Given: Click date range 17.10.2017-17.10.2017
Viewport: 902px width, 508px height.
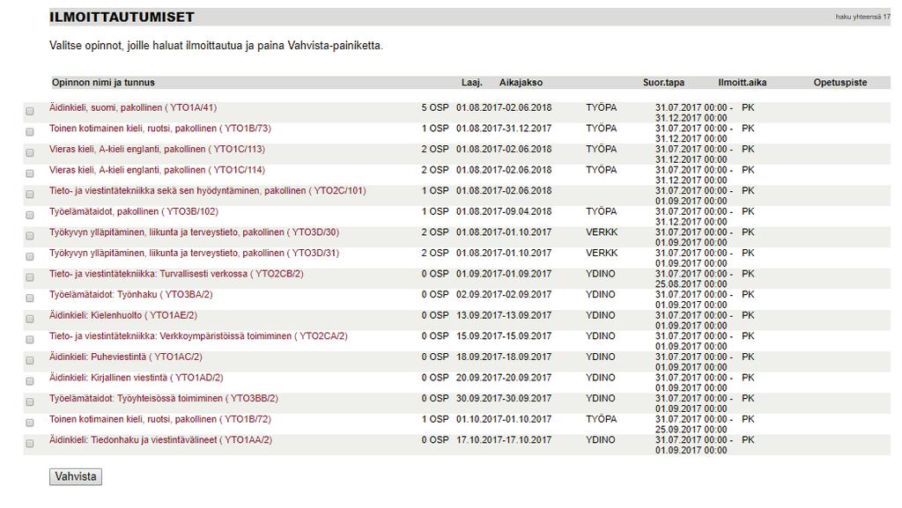Looking at the screenshot, I should pyautogui.click(x=504, y=439).
